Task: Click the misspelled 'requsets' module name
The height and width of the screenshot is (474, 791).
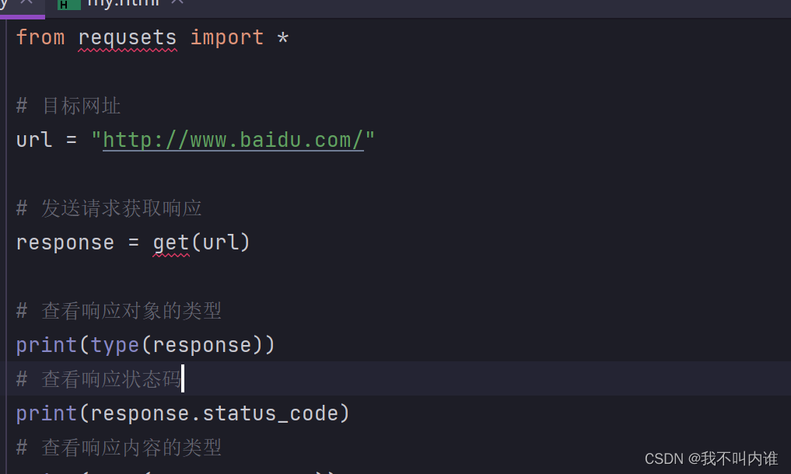Action: pyautogui.click(x=128, y=38)
